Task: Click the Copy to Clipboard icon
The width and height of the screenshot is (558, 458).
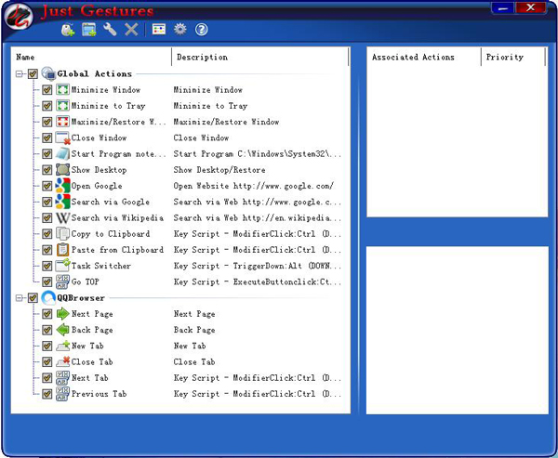Action: click(x=62, y=233)
